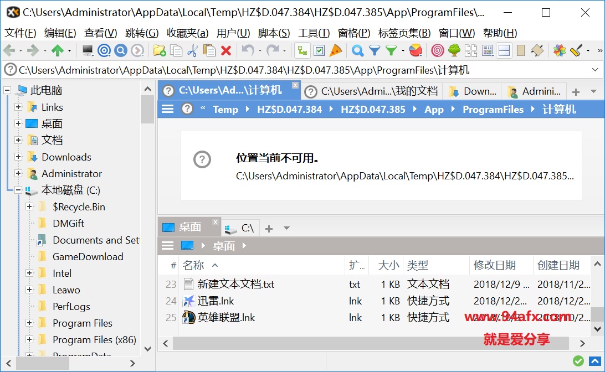Click the four-pages thumbnails icon
Viewport: 605px width, 372px height.
[x=471, y=50]
